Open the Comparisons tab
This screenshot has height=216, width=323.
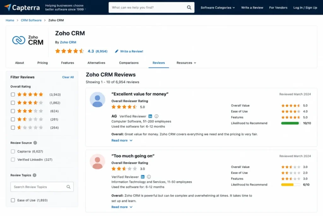129,63
